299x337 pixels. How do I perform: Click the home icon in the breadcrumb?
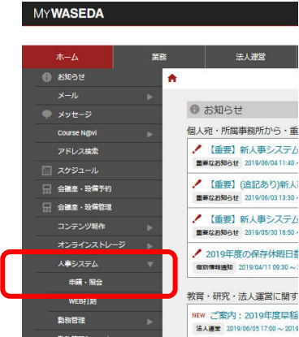click(172, 78)
